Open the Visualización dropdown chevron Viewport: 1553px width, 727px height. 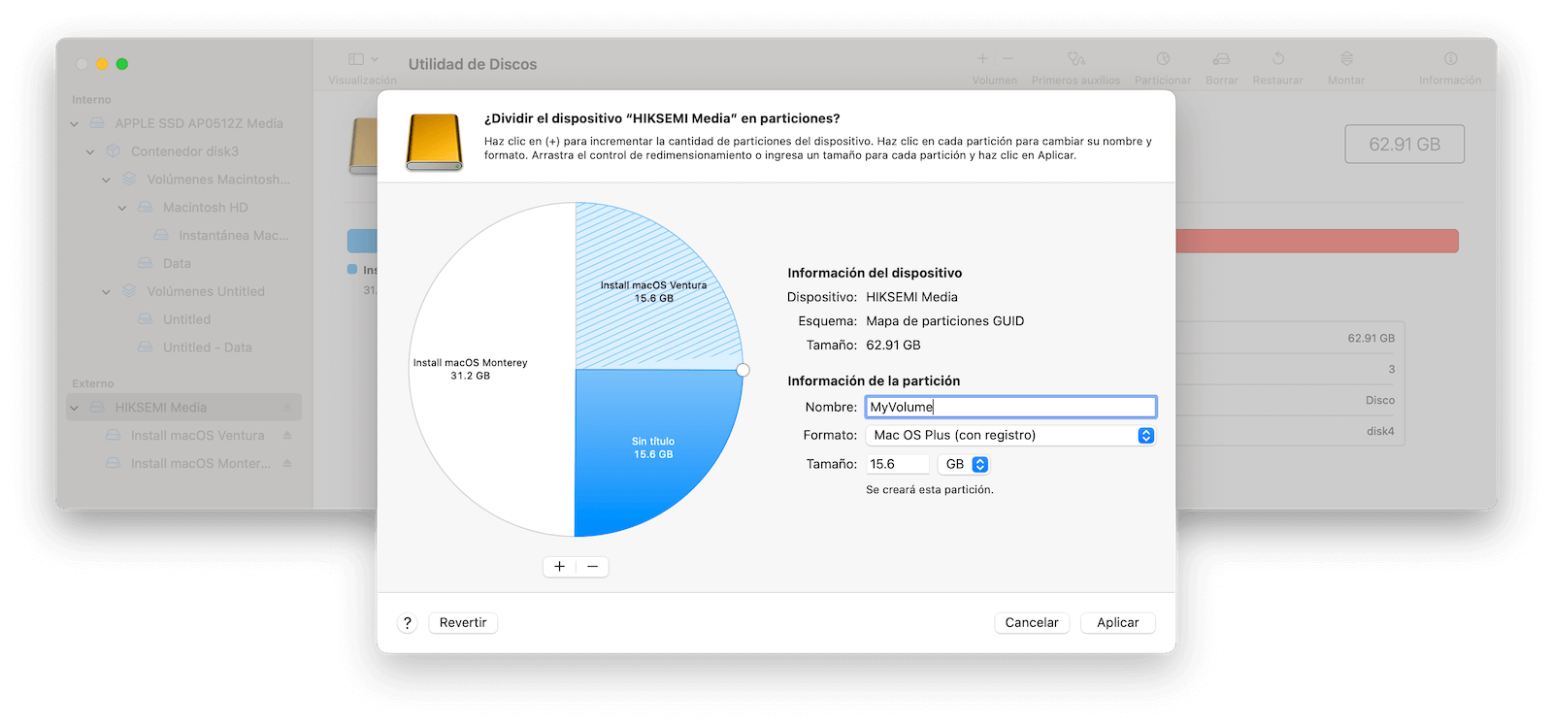point(375,59)
